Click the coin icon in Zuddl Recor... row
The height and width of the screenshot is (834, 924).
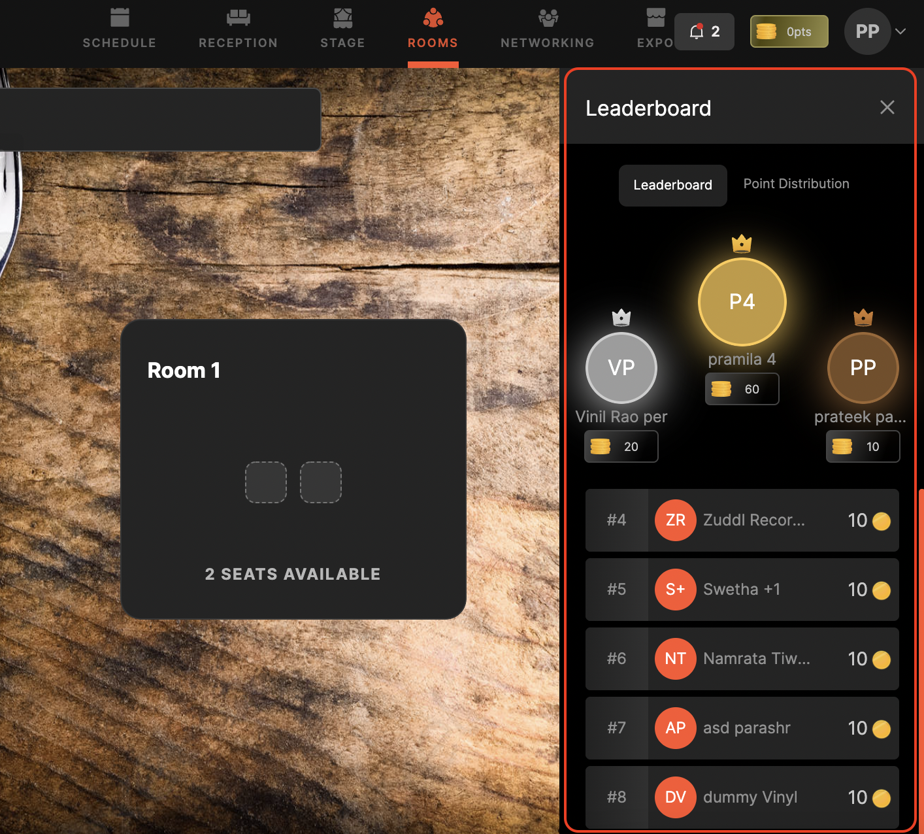[882, 522]
